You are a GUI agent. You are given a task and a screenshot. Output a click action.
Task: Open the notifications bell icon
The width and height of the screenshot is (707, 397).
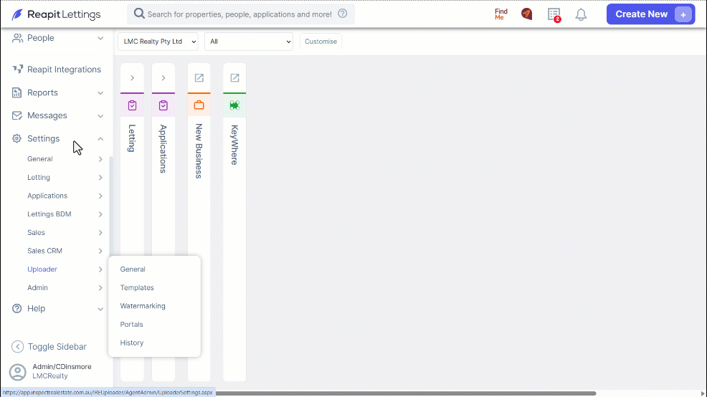click(x=581, y=14)
